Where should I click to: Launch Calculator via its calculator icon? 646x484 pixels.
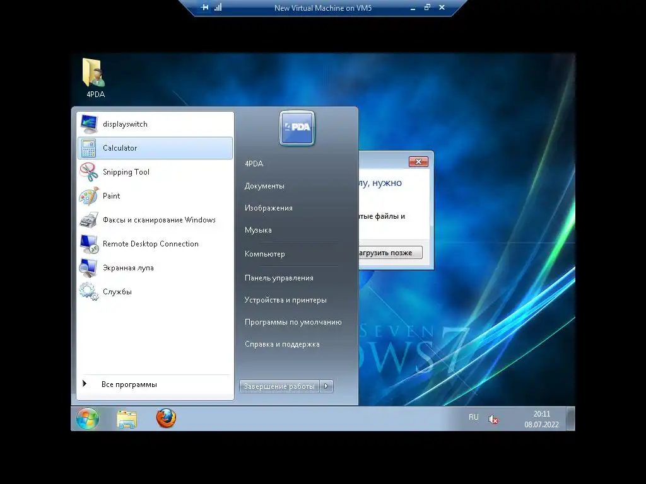[88, 148]
